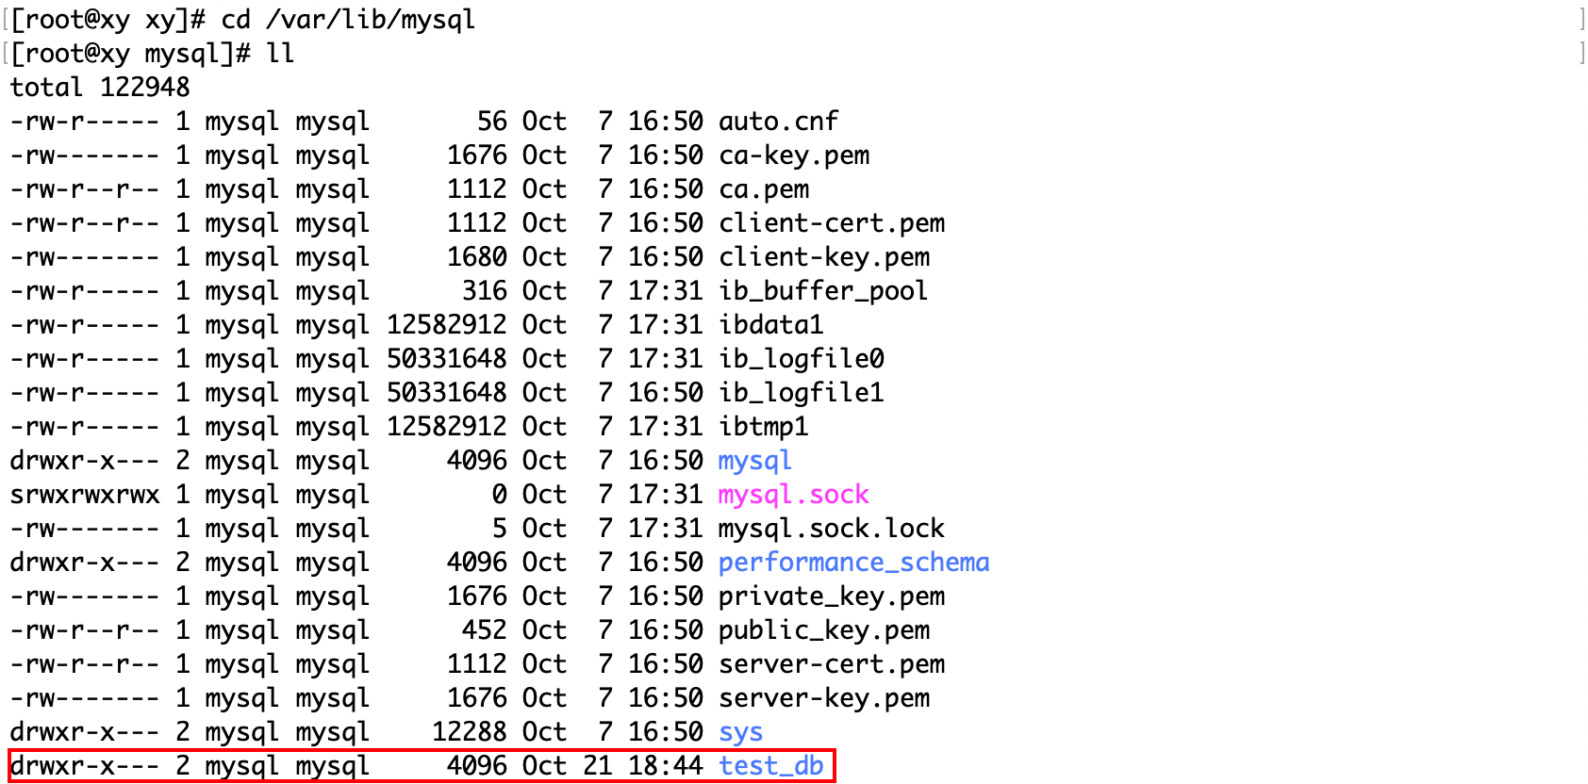Click the ib_logfile0 filename
The width and height of the screenshot is (1588, 784).
(x=802, y=358)
